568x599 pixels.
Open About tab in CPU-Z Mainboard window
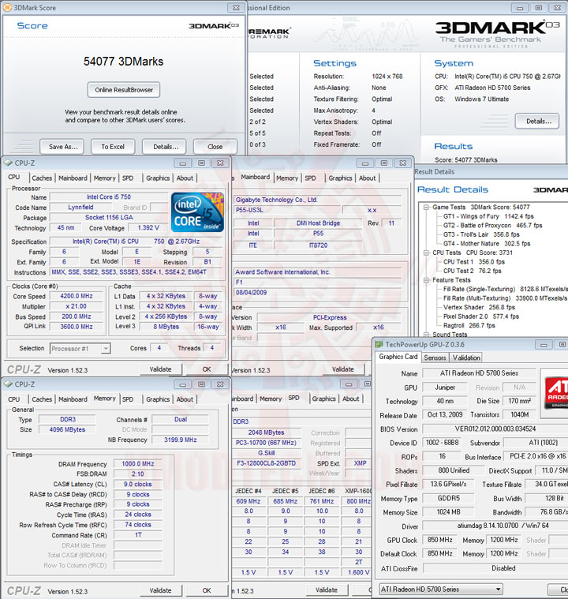coord(367,178)
